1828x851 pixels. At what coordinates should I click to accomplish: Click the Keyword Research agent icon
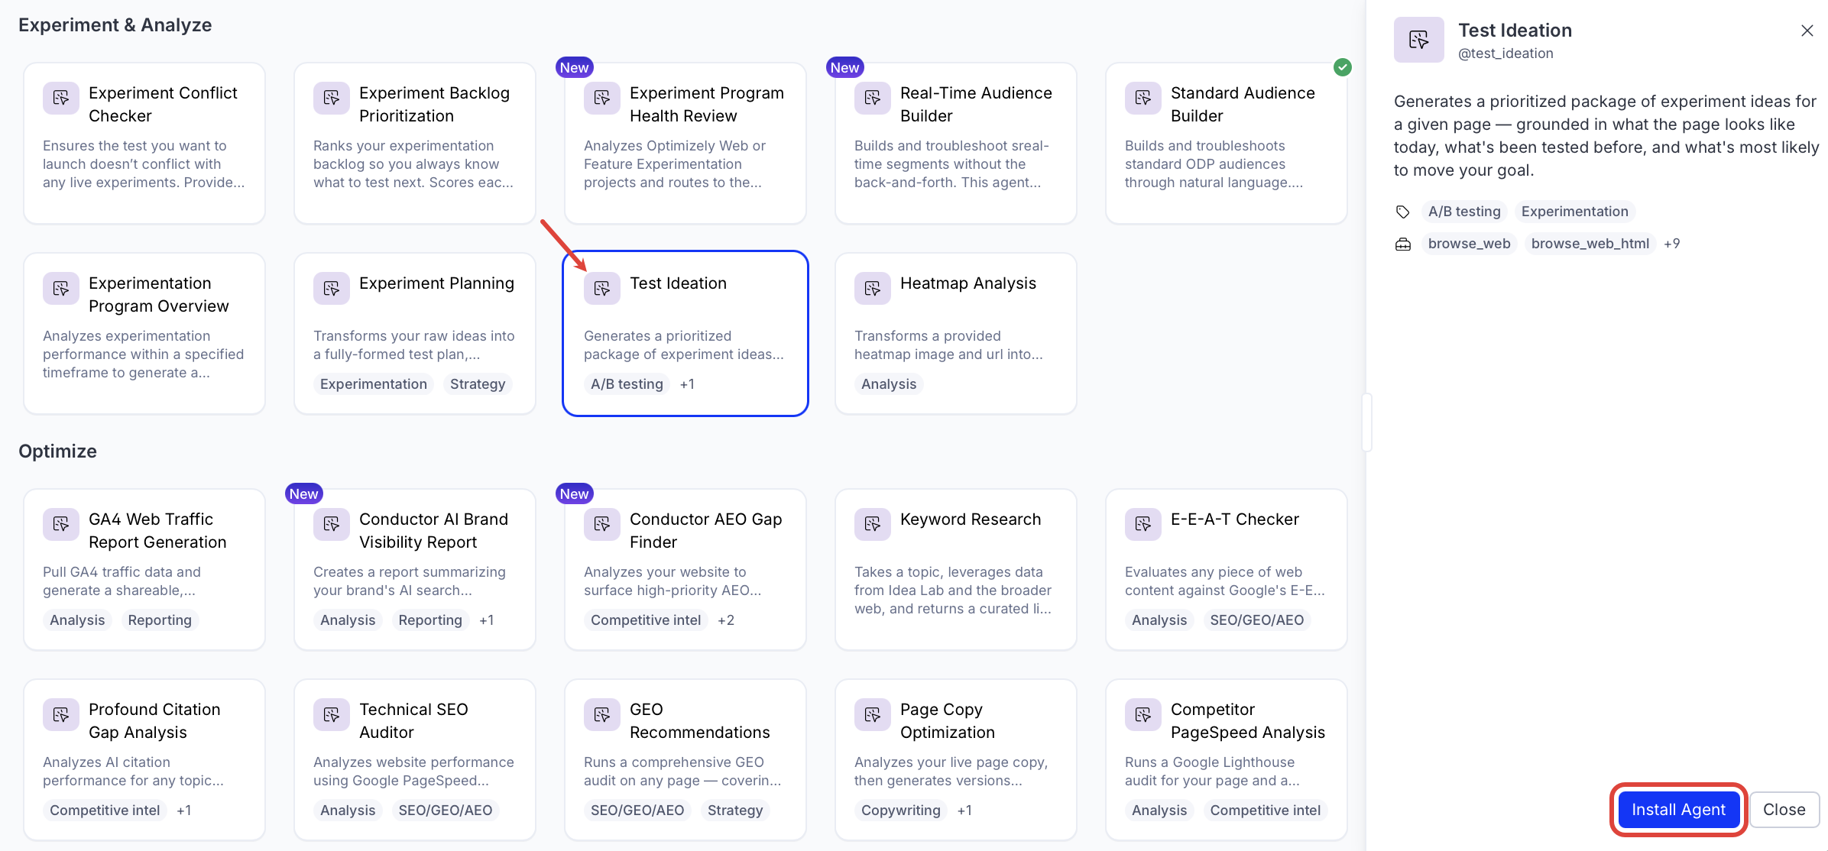tap(873, 524)
